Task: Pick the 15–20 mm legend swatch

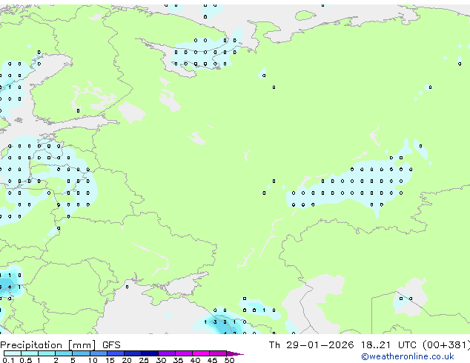Action: point(115,353)
